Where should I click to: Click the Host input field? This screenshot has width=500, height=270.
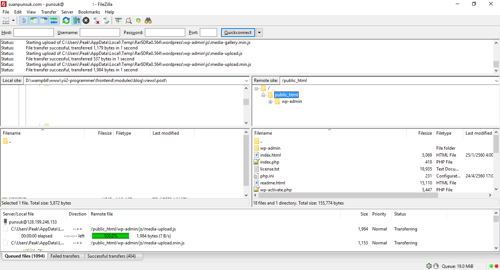pyautogui.click(x=34, y=33)
